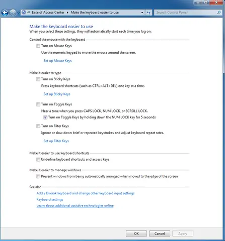Click the magnifier search icon
The height and width of the screenshot is (241, 225).
pyautogui.click(x=219, y=13)
